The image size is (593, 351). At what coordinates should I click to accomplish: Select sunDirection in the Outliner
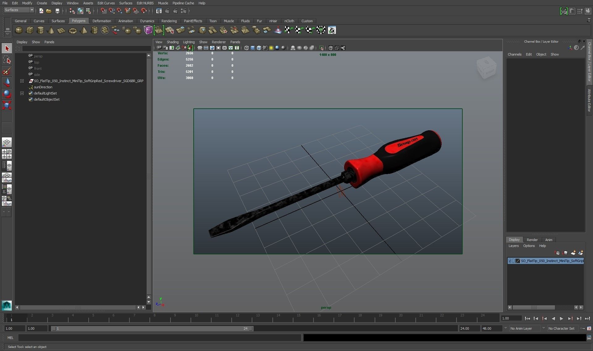[x=43, y=87]
